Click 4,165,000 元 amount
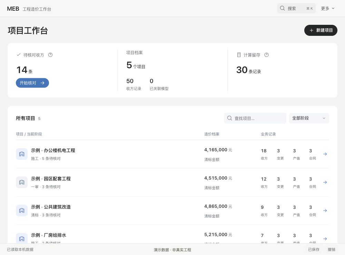 pos(218,150)
